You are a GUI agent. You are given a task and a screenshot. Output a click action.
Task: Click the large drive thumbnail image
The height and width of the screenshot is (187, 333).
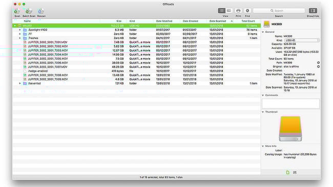[290, 129]
